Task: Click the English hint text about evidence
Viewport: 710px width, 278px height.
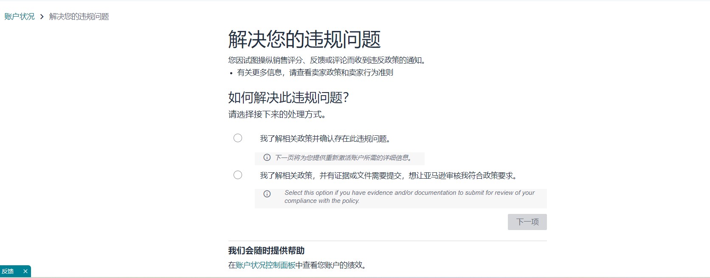Action: 409,197
